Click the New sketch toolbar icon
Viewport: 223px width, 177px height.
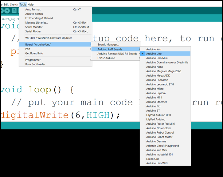click(14, 11)
